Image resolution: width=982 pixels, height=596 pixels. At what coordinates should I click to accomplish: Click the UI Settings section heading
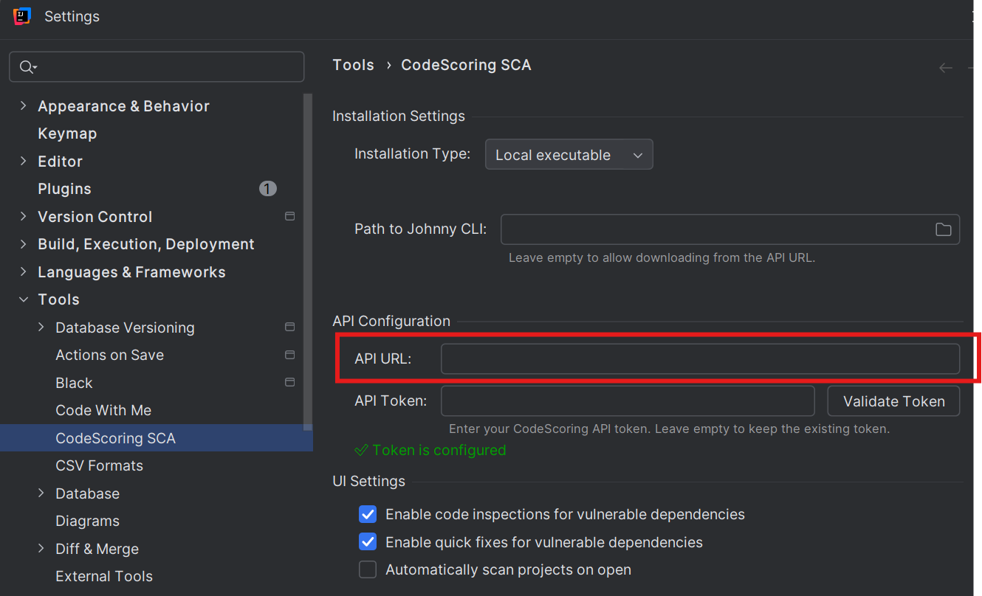tap(368, 481)
